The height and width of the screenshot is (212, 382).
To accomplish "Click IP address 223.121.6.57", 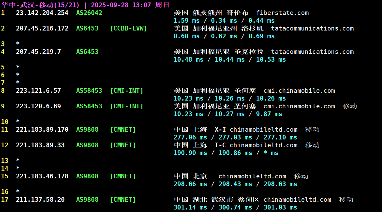I will [38, 91].
